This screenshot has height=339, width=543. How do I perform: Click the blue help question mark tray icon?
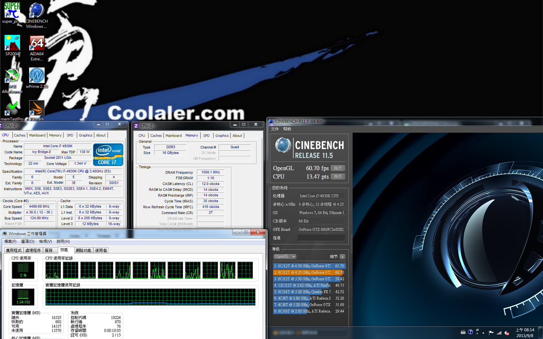tap(470, 332)
